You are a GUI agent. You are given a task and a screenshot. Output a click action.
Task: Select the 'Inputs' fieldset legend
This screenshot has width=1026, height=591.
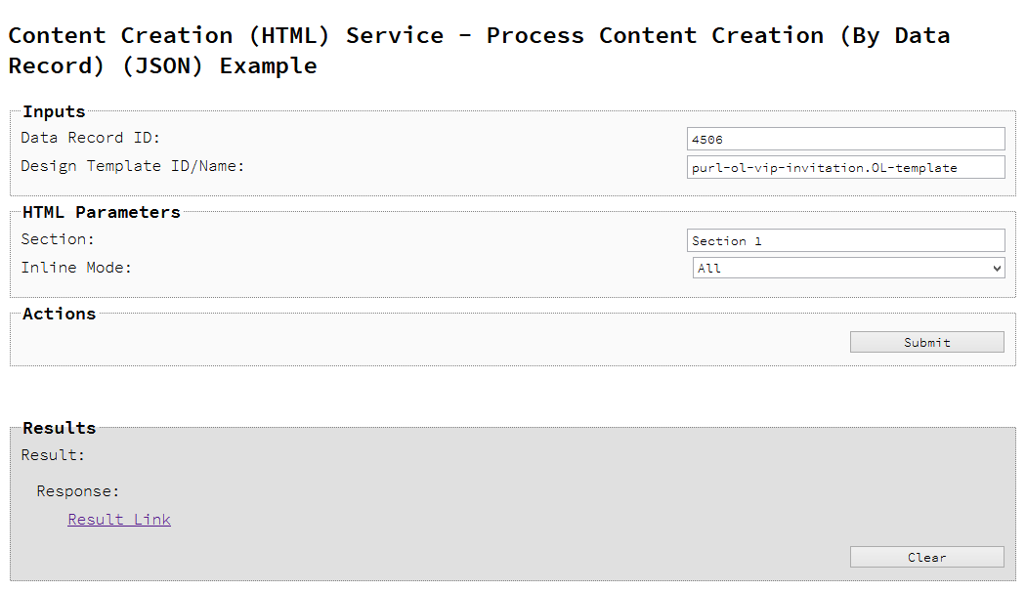[54, 111]
